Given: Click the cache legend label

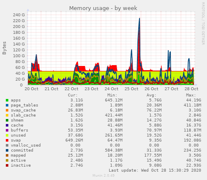Looking at the screenshot, I should pyautogui.click(x=17, y=125).
